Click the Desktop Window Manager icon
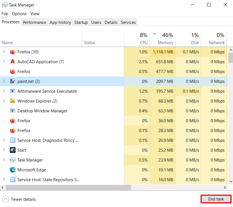Viewport: 233px width, 207px height. 13,111
